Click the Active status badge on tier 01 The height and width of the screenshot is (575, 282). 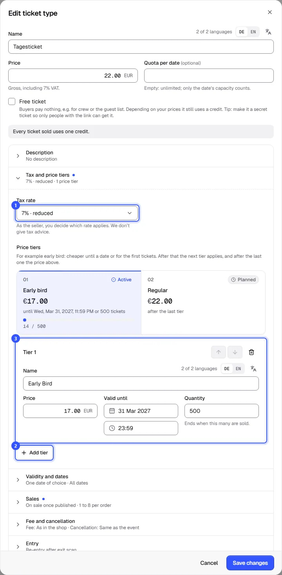(121, 280)
